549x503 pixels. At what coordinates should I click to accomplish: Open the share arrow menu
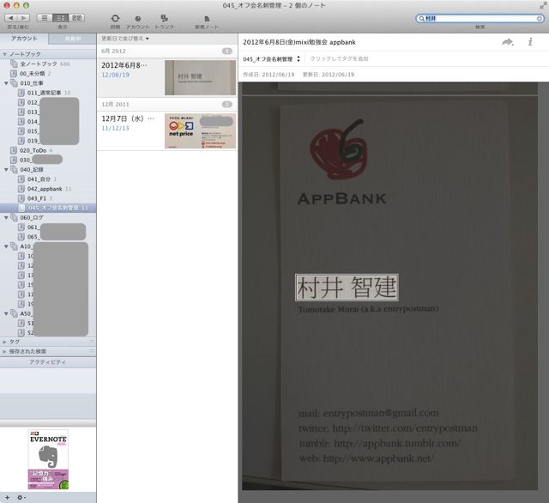pyautogui.click(x=507, y=42)
